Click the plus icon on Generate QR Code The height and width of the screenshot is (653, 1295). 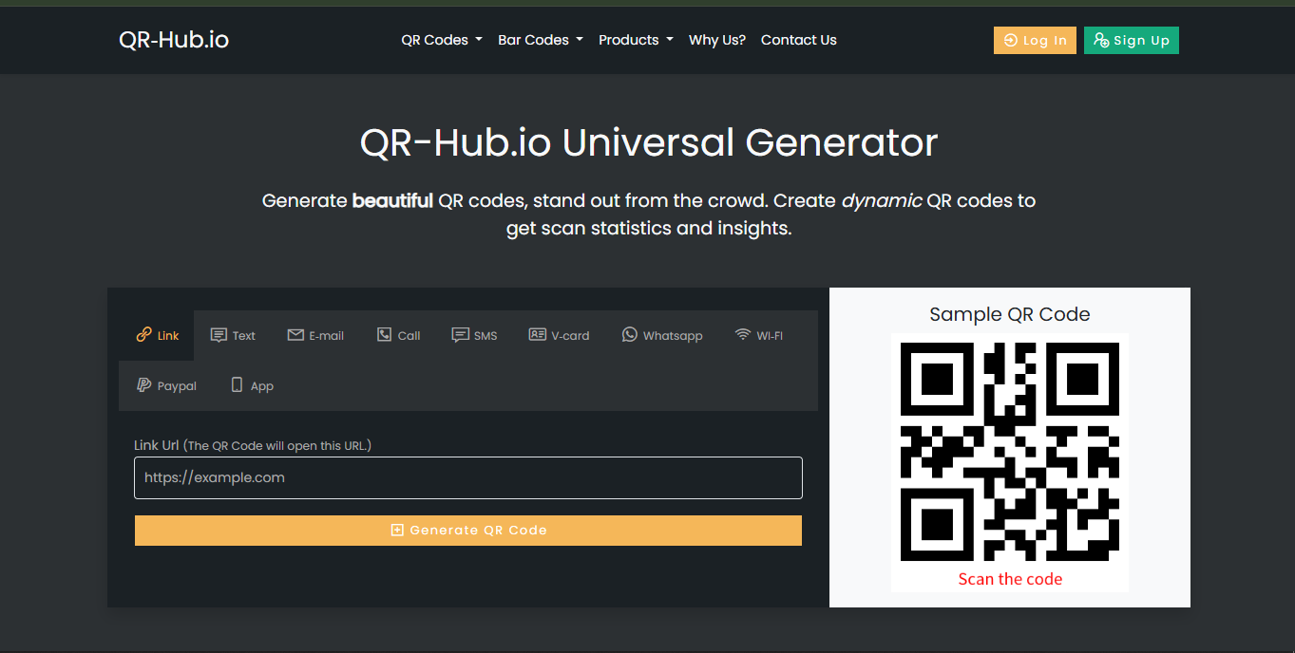point(397,531)
